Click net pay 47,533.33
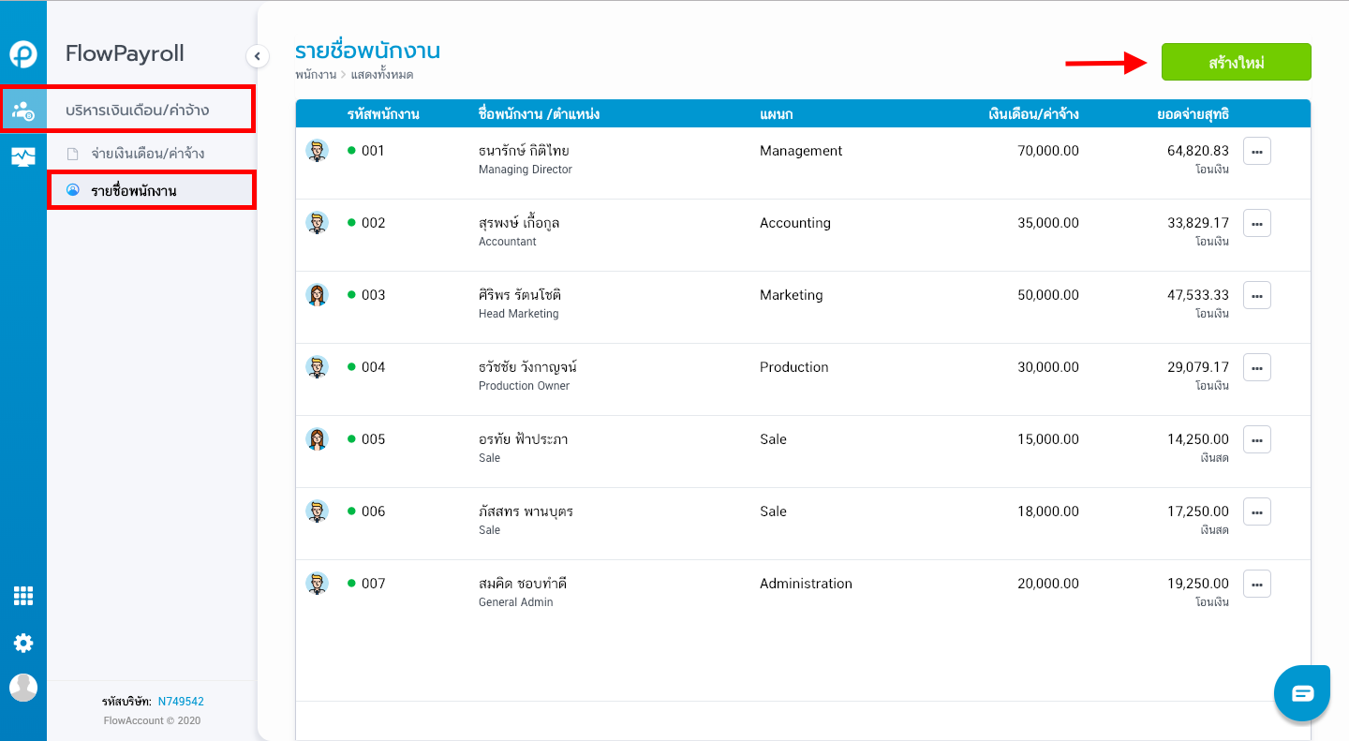The height and width of the screenshot is (741, 1349). tap(1198, 295)
